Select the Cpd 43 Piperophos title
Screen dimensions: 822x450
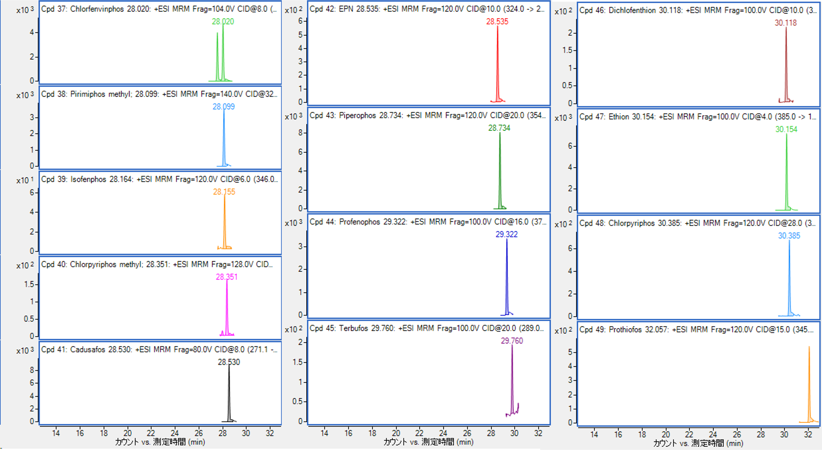click(428, 115)
